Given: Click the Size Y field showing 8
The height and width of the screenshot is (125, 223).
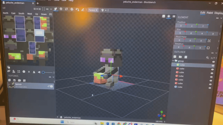Looking at the screenshot, I should (191, 33).
